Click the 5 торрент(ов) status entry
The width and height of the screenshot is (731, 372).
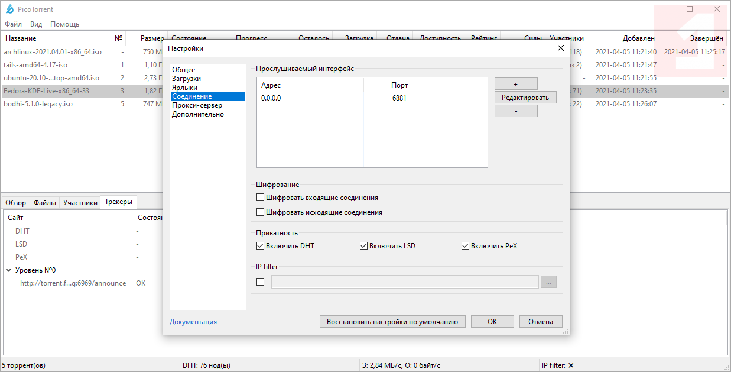pyautogui.click(x=24, y=365)
